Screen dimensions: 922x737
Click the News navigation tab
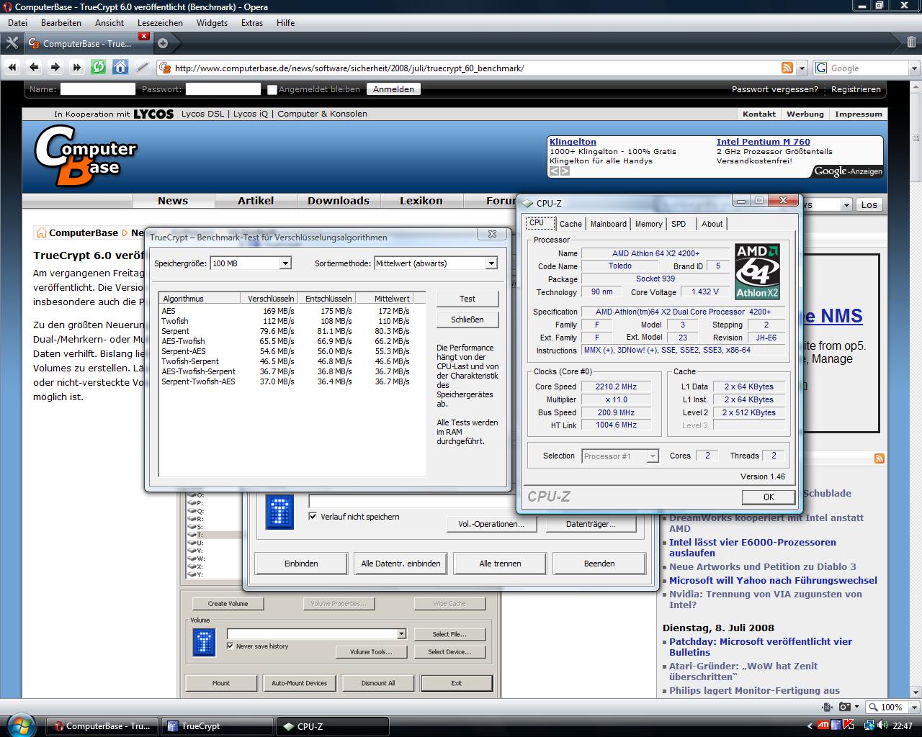173,201
